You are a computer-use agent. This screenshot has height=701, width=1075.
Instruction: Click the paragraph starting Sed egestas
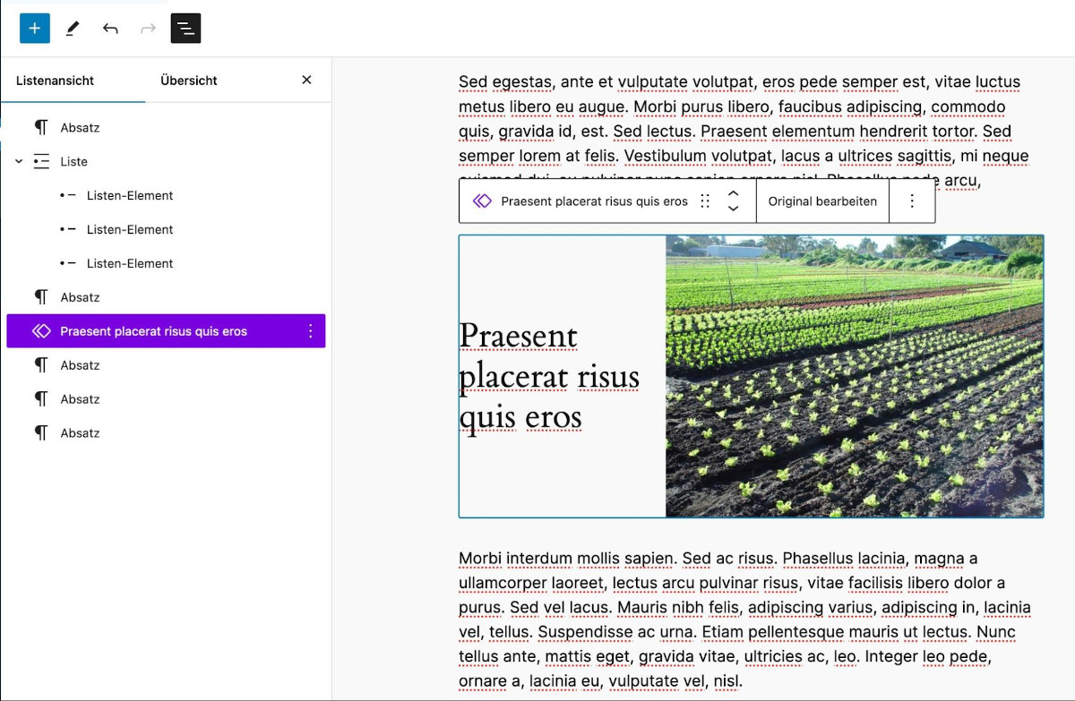pos(744,132)
